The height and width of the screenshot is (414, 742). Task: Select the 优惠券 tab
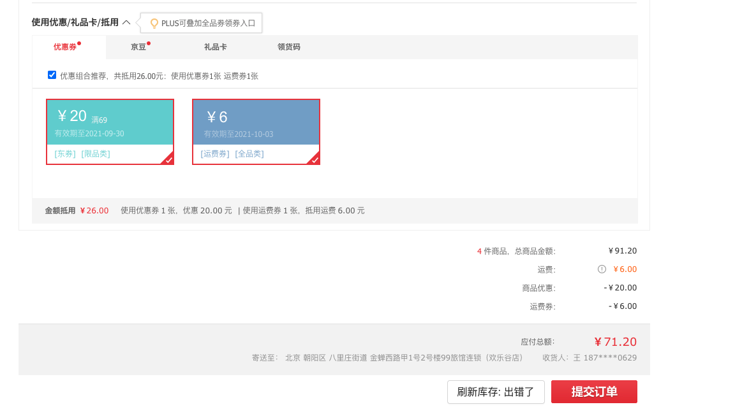point(65,46)
